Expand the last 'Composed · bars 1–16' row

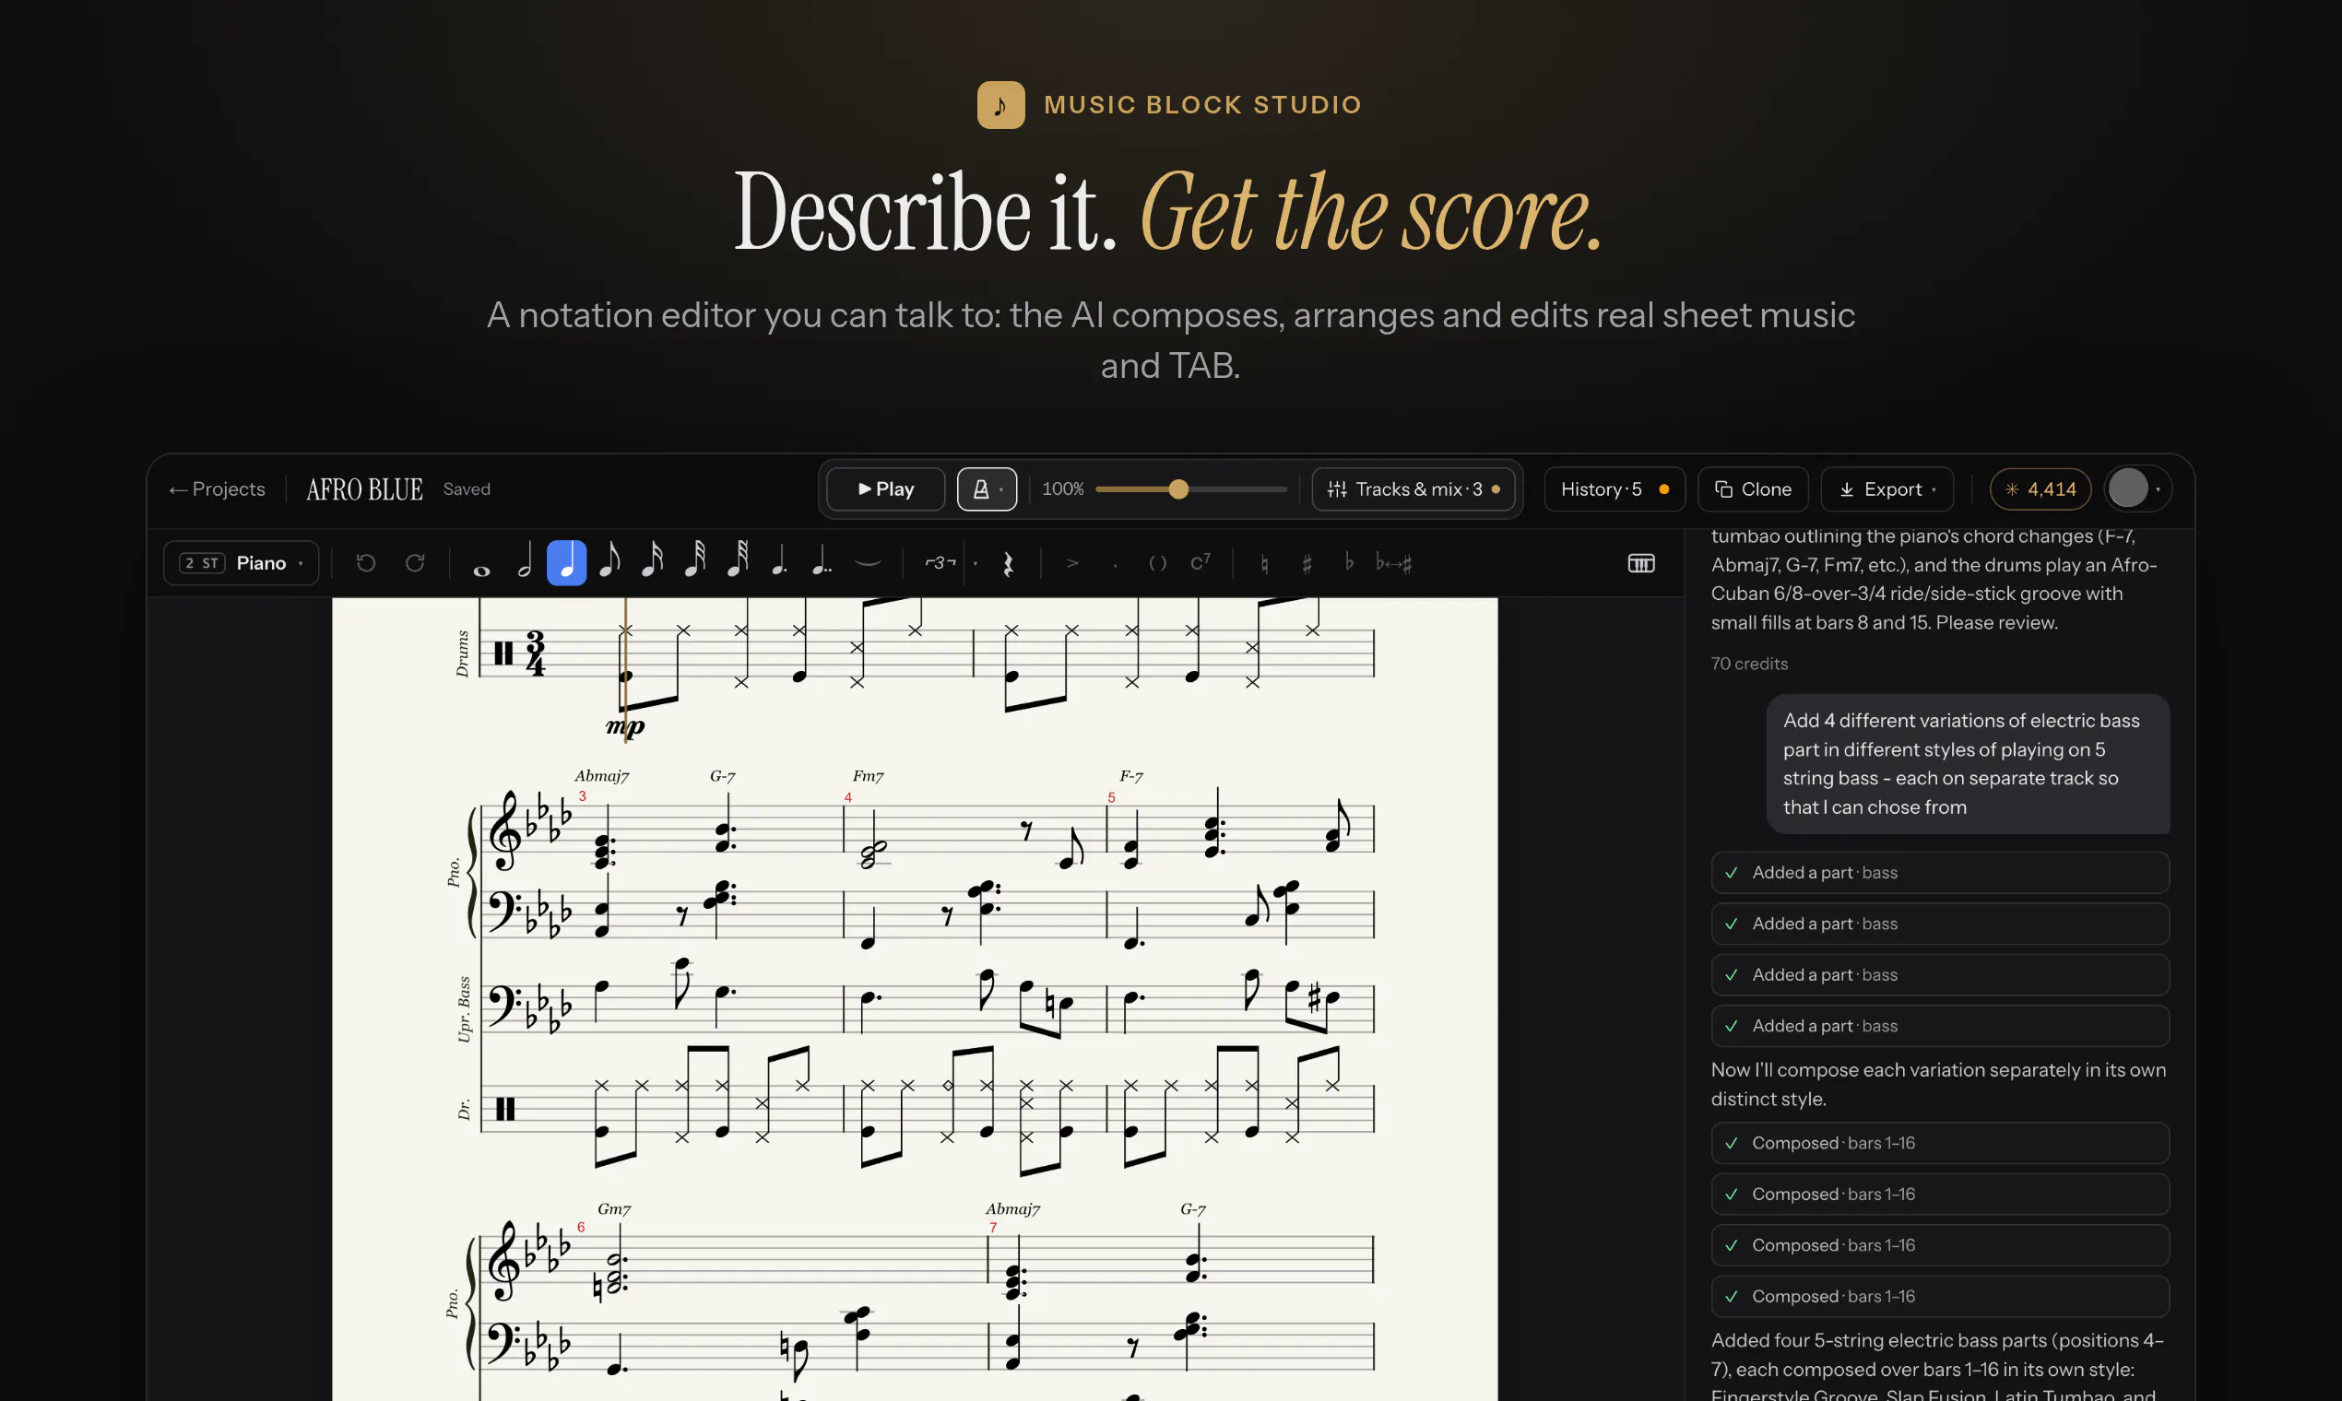pos(1940,1296)
